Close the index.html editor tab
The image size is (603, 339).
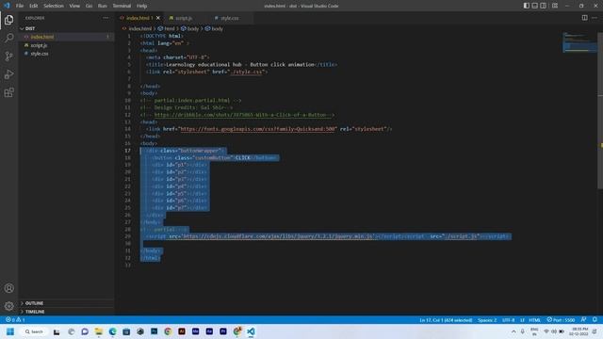tap(158, 18)
